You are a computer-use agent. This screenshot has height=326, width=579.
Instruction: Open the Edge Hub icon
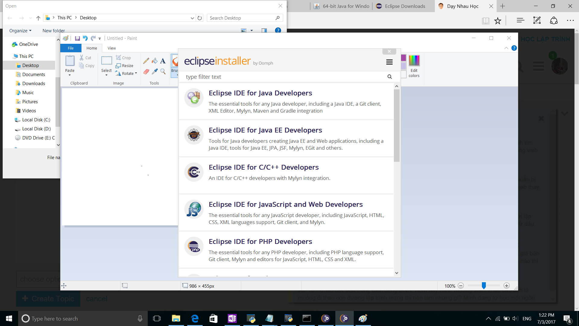[520, 21]
